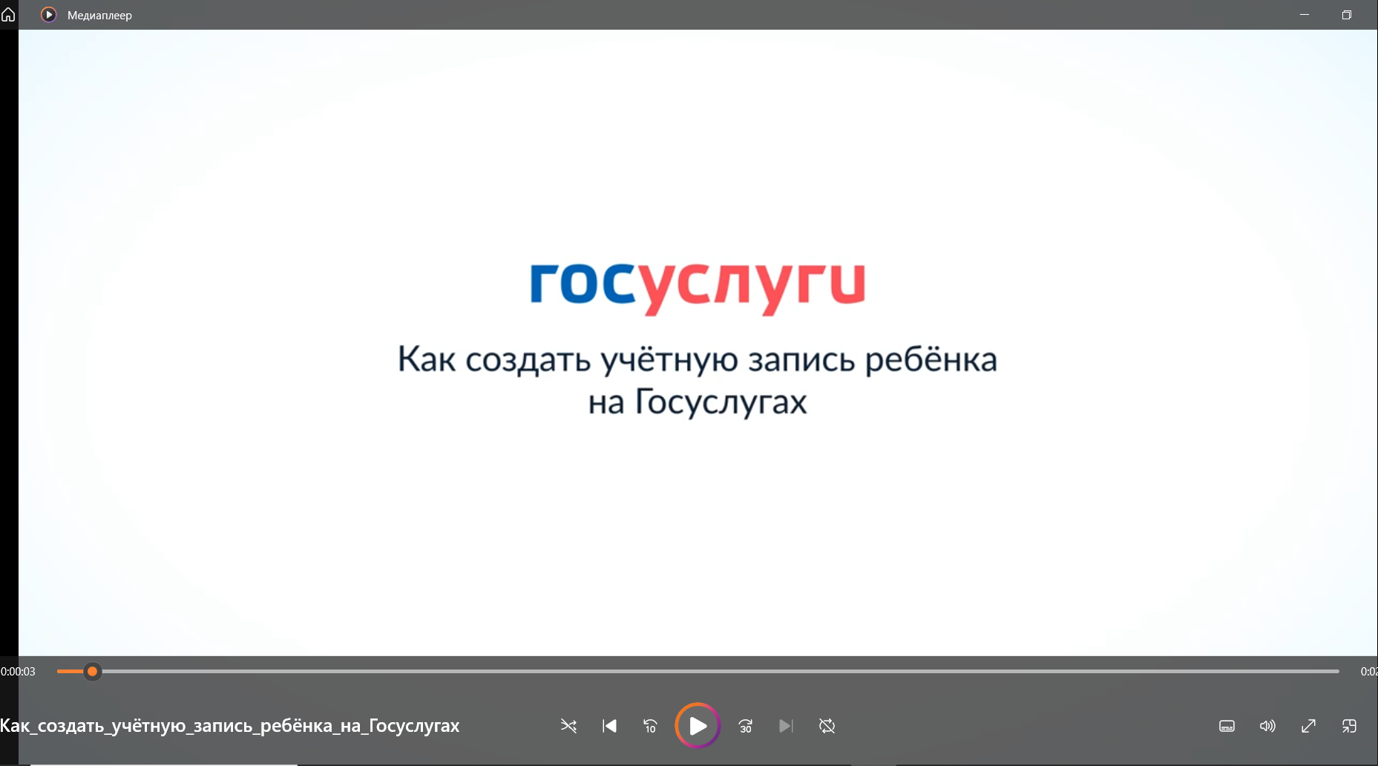The height and width of the screenshot is (766, 1378).
Task: Switch to full screen view
Action: (x=1308, y=726)
